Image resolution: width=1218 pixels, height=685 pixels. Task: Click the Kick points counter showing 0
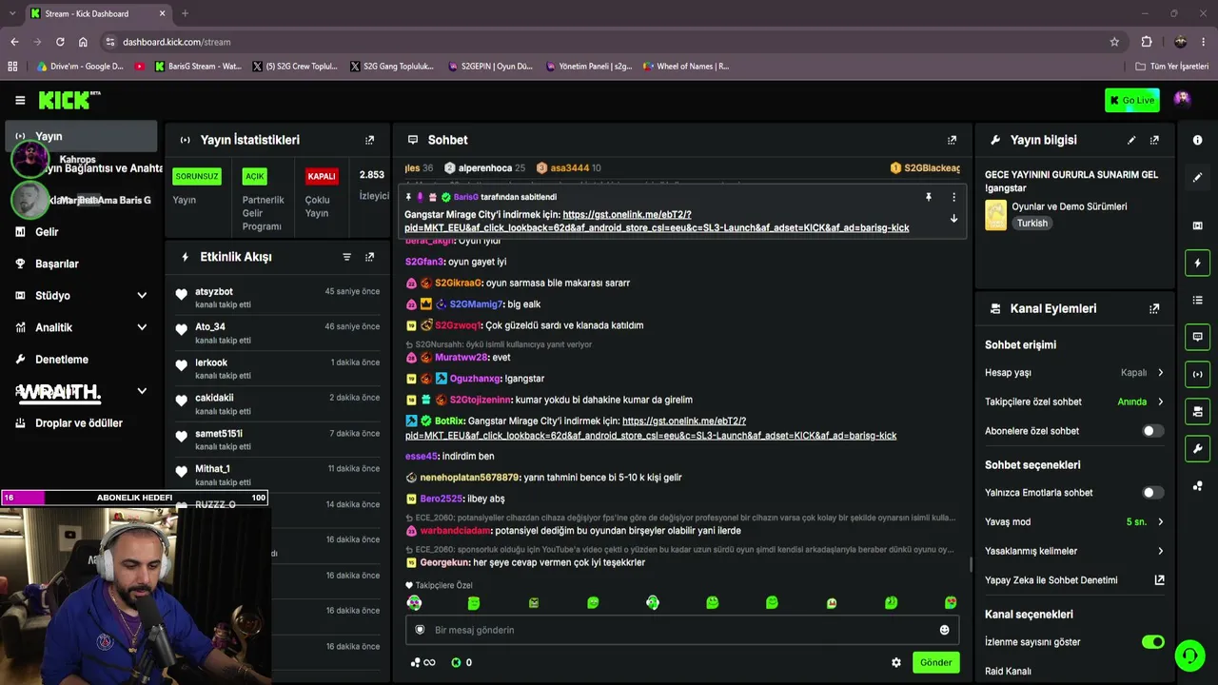462,662
